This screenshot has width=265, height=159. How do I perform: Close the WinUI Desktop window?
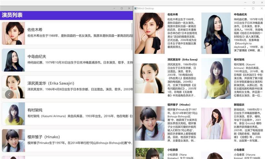(262, 8)
